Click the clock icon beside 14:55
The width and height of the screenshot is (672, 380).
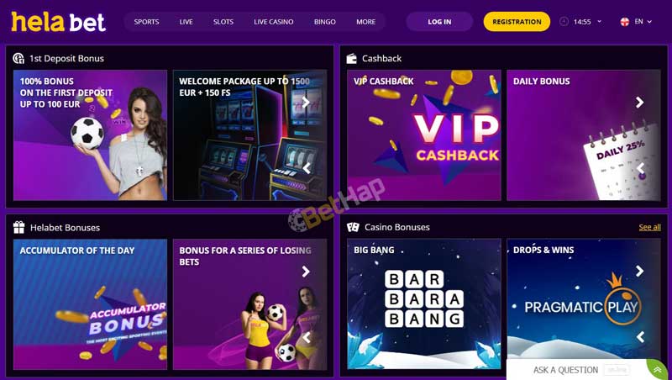(564, 22)
